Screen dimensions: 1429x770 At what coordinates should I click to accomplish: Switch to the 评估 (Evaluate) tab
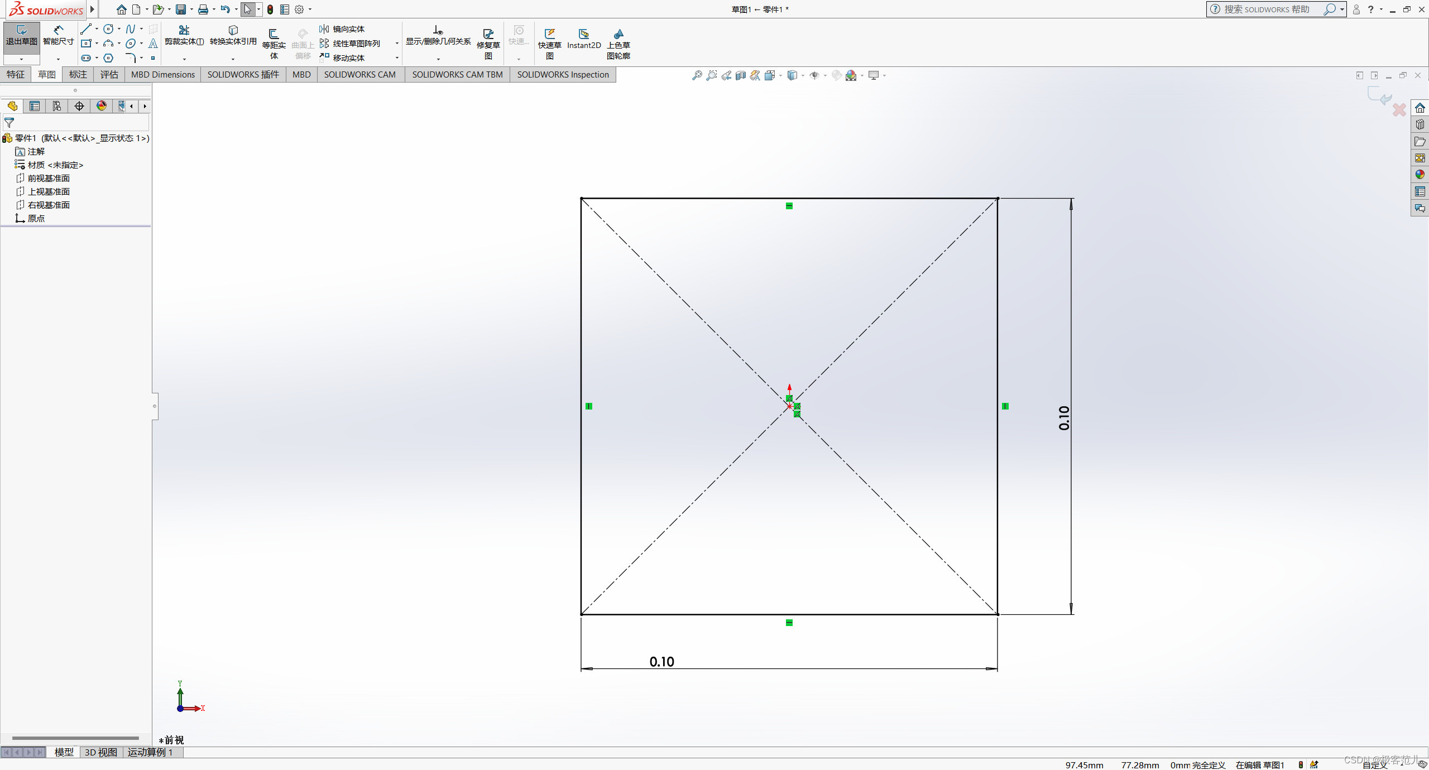109,75
